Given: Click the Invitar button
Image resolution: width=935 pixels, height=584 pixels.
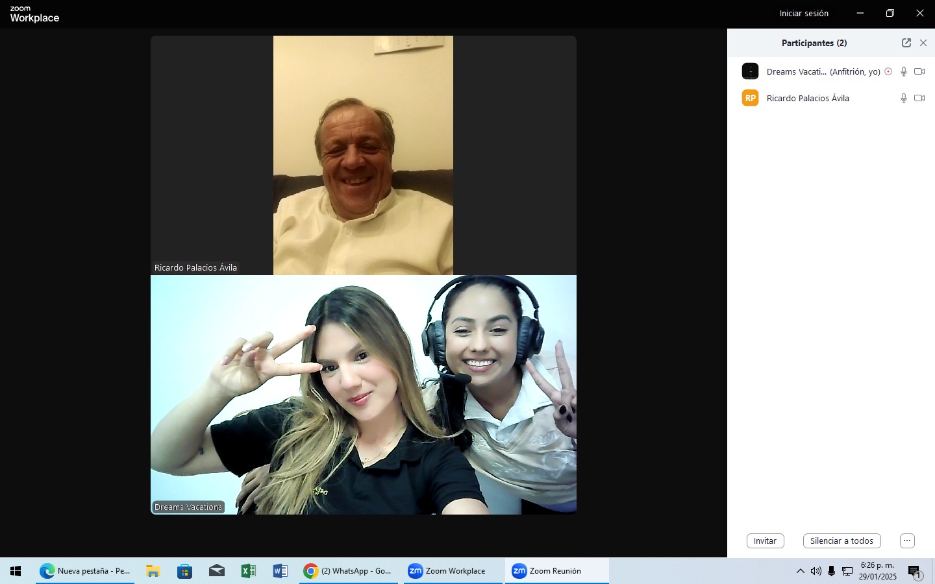Looking at the screenshot, I should point(765,541).
